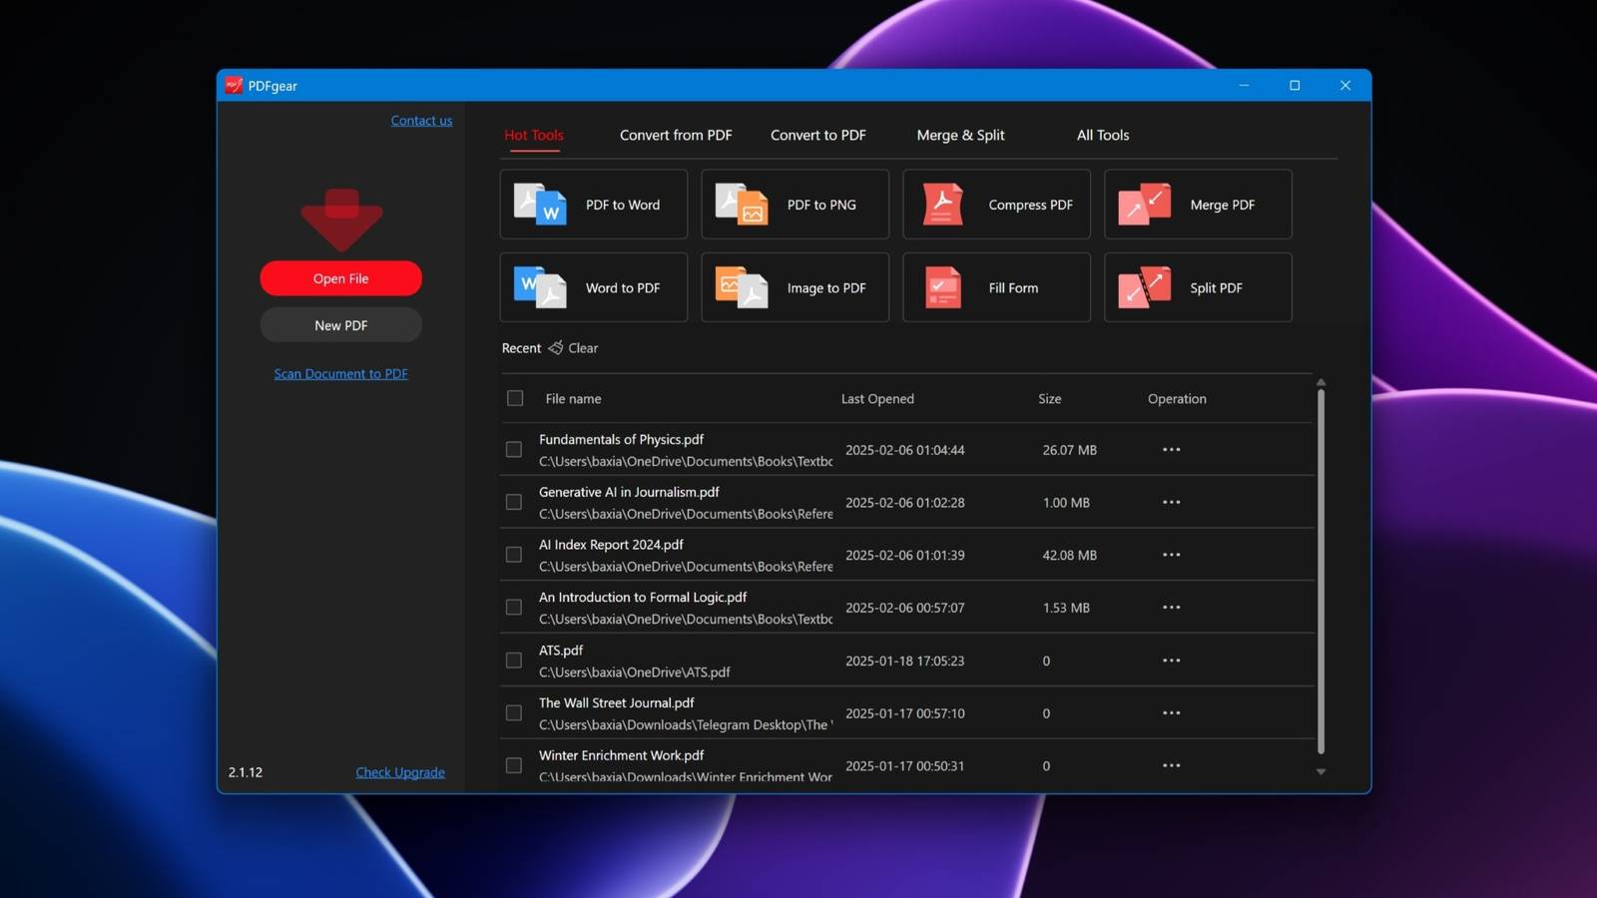Start the Merge PDF tool

1198,205
